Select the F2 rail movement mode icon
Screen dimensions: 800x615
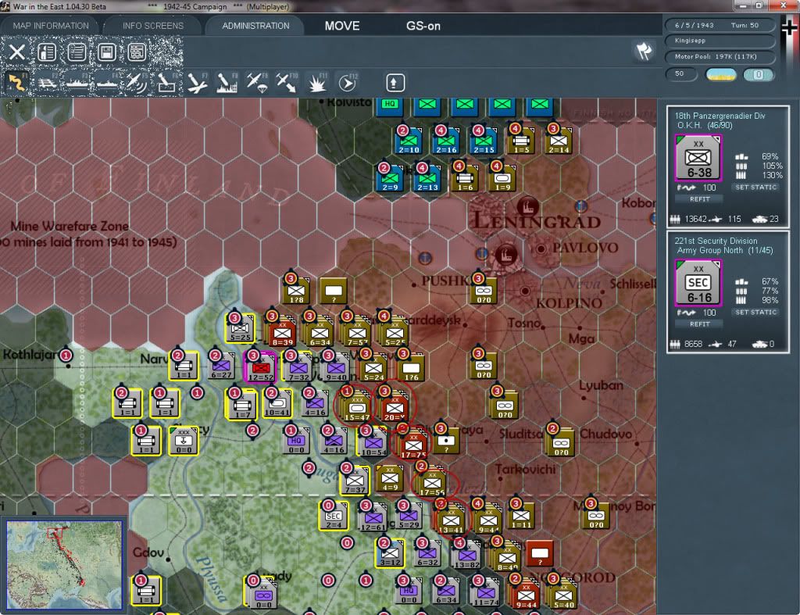[47, 82]
